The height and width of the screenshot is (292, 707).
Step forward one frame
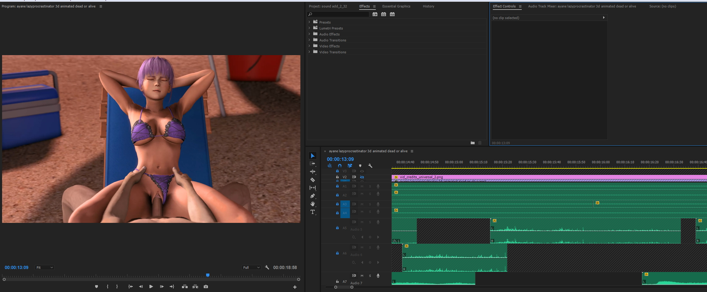(162, 287)
